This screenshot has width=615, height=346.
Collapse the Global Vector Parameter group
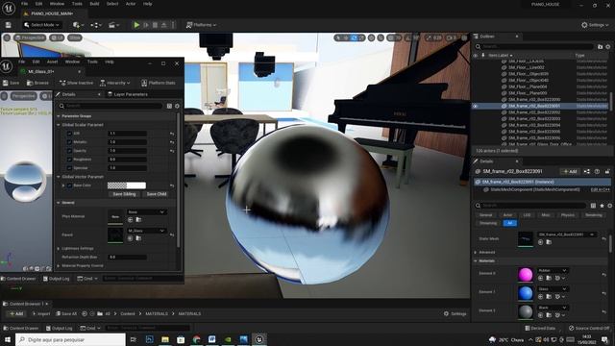pyautogui.click(x=59, y=177)
